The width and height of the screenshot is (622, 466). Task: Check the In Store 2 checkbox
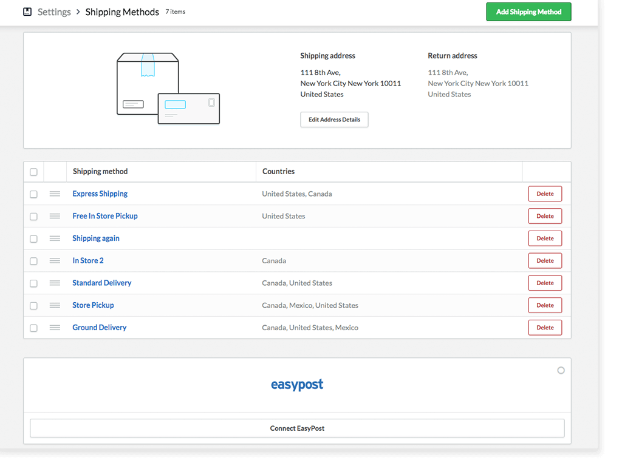(x=34, y=261)
